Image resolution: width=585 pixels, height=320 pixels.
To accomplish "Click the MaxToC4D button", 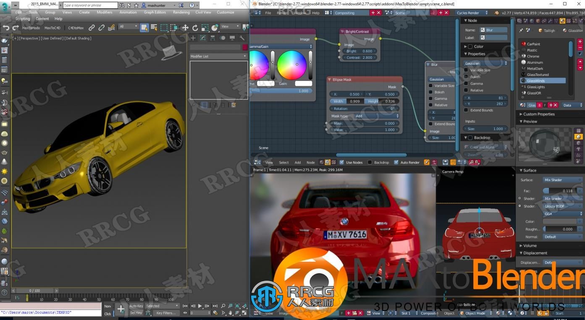I will (x=52, y=28).
